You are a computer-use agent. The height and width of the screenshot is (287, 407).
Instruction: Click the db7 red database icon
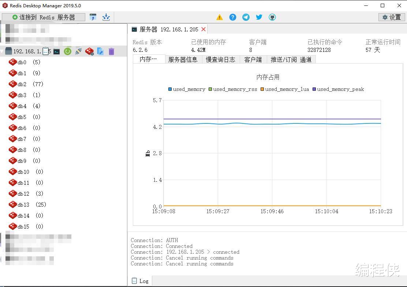click(13, 139)
